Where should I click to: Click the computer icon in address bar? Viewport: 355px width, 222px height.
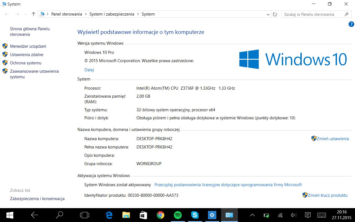pos(42,14)
